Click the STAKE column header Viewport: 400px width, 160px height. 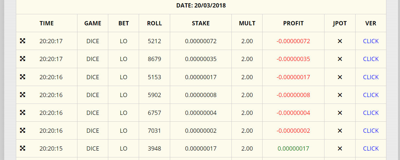click(201, 23)
